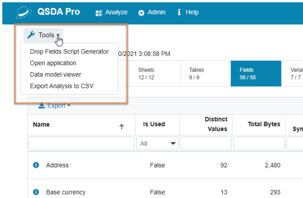Toggle sort arrow in Name column
This screenshot has width=303, height=198.
122,127
